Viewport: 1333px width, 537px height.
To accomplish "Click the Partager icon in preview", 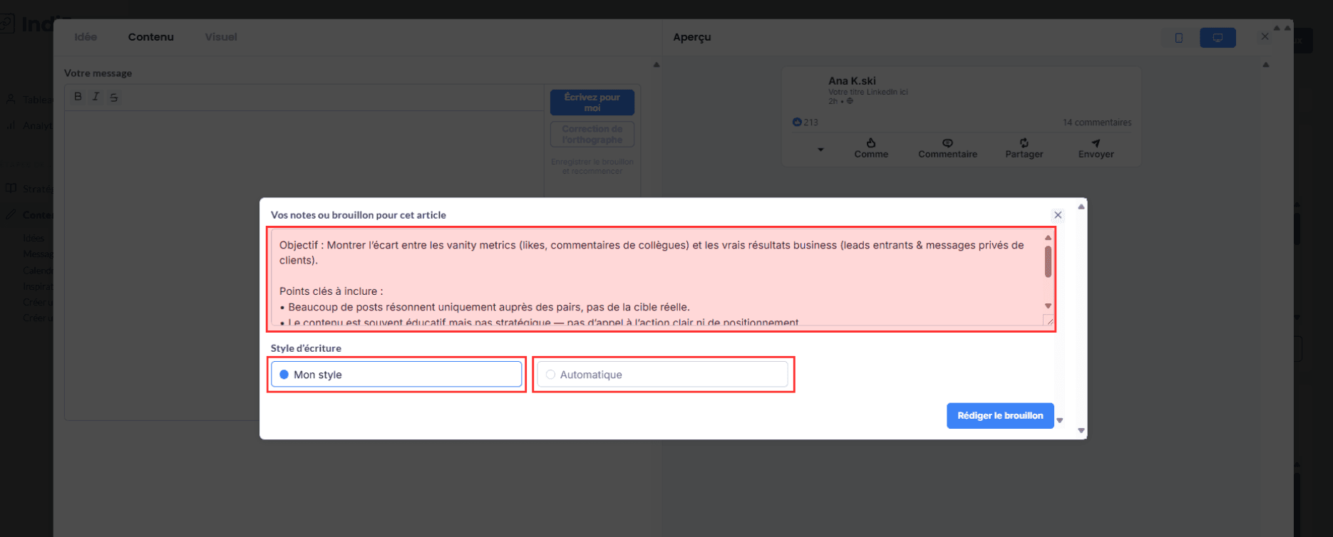I will 1024,143.
